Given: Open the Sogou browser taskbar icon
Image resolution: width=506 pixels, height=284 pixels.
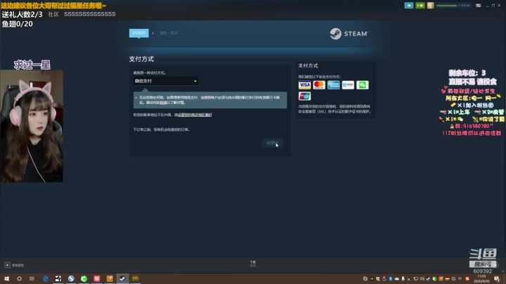Looking at the screenshot, I should pyautogui.click(x=71, y=278).
